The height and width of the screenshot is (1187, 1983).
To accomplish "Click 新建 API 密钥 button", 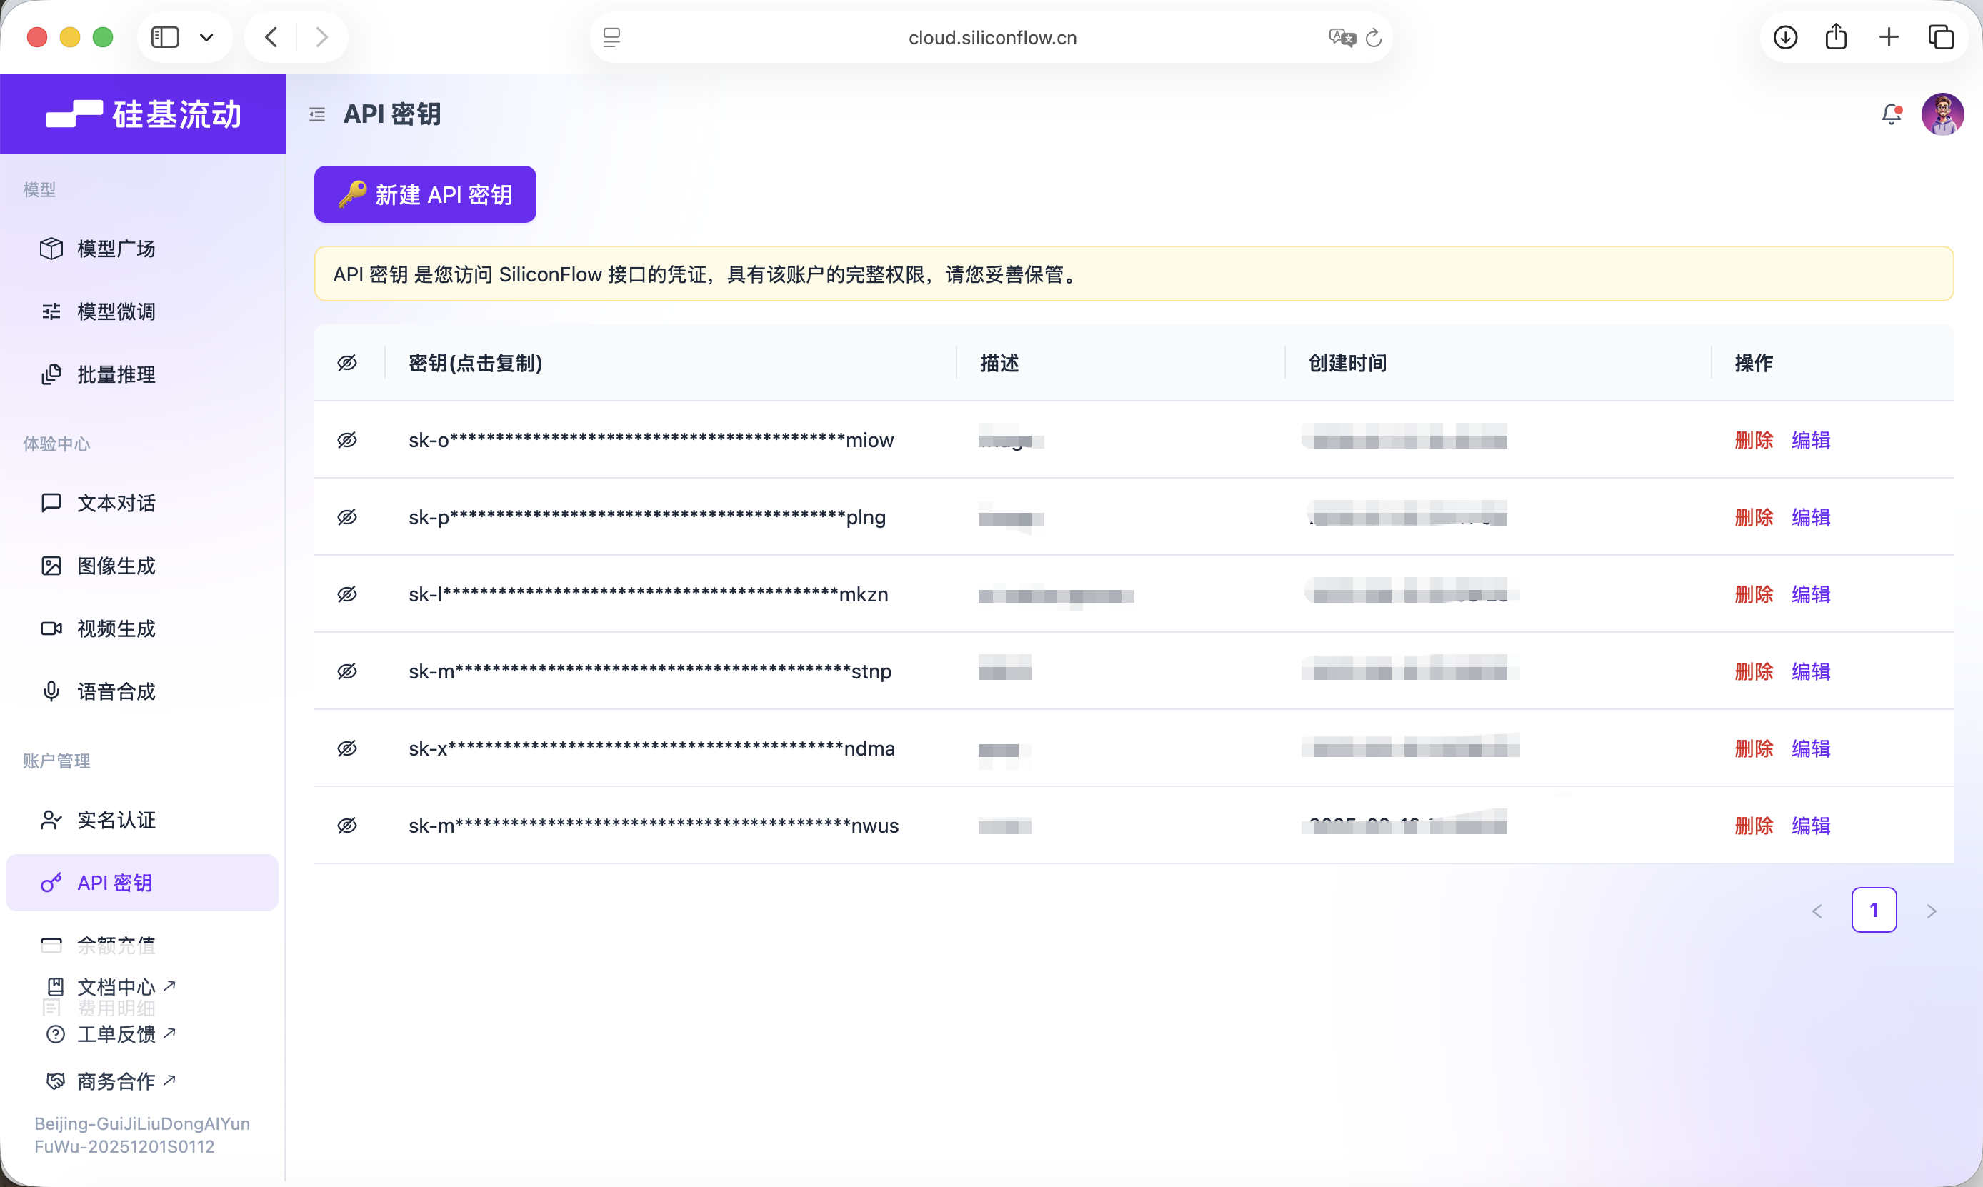I will coord(425,194).
